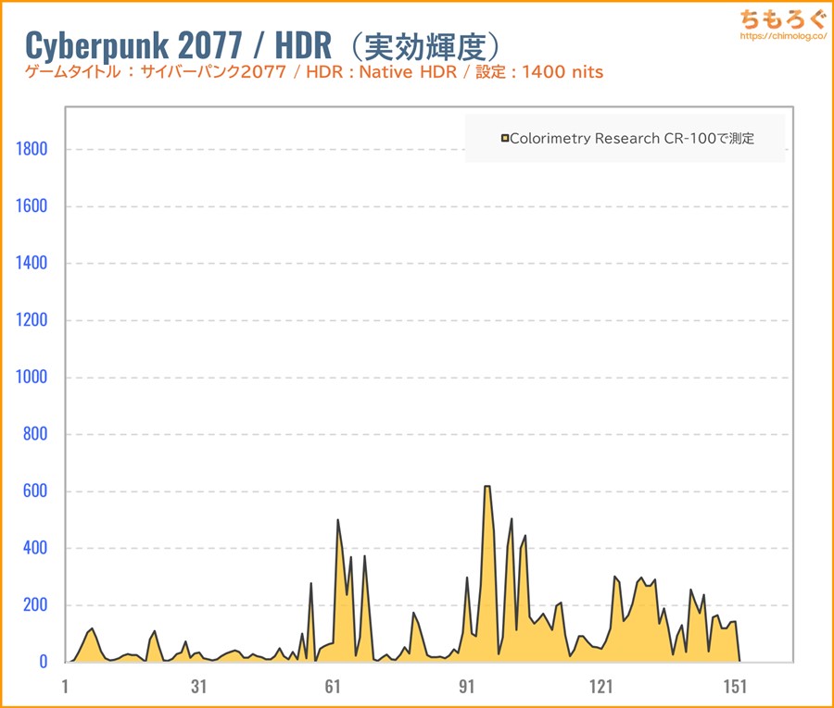Click the y-axis label 0
This screenshot has height=708, width=834.
tap(44, 662)
